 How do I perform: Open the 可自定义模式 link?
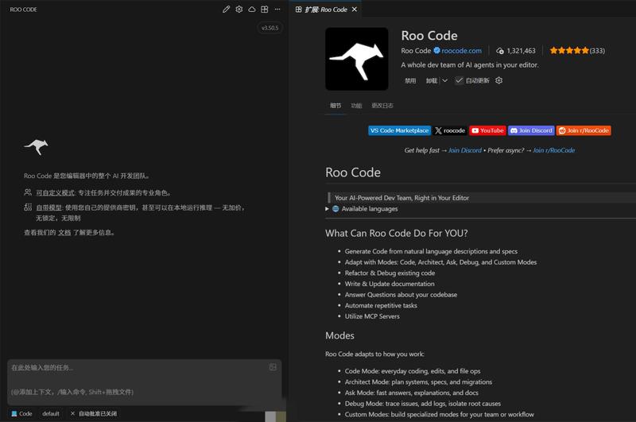click(x=55, y=192)
